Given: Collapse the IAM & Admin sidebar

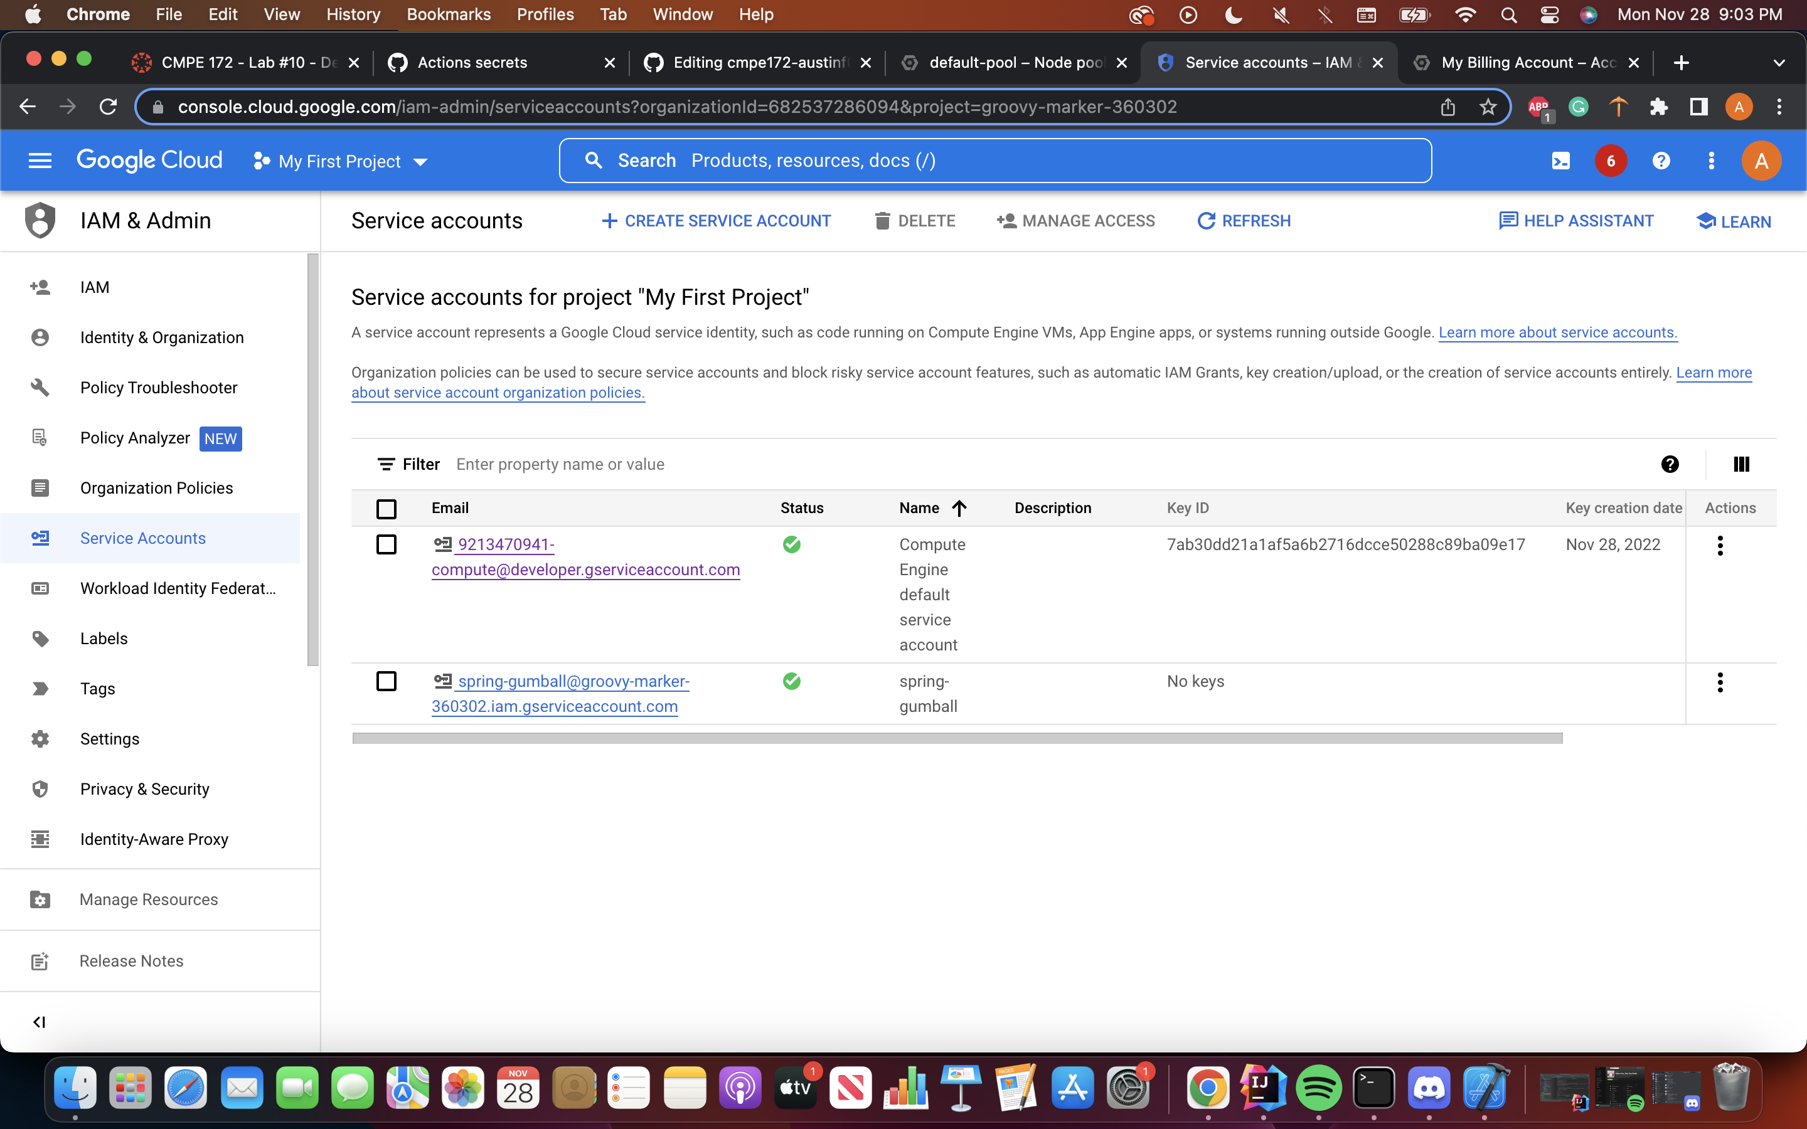Looking at the screenshot, I should coord(40,1022).
